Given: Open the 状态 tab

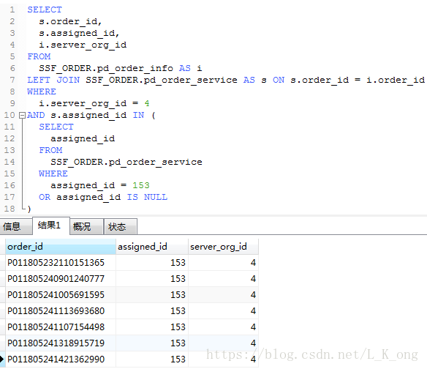Looking at the screenshot, I should pos(121,226).
